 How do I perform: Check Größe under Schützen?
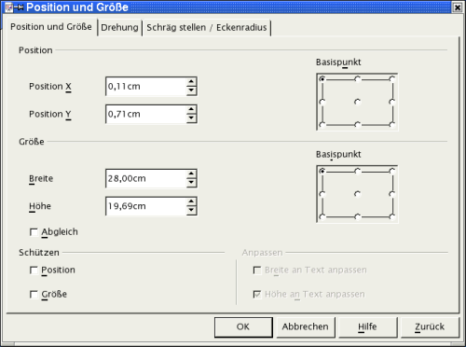pyautogui.click(x=34, y=295)
